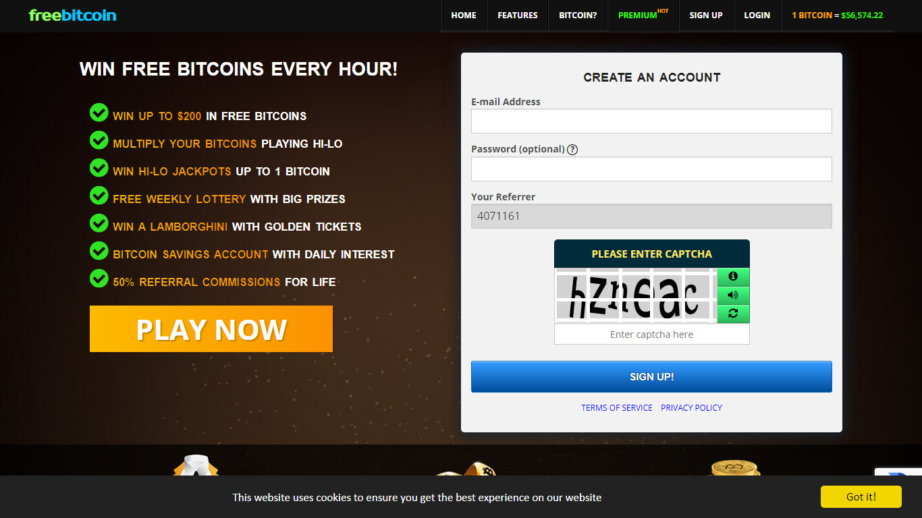Open the FEATURES menu item
The height and width of the screenshot is (518, 922).
point(518,16)
